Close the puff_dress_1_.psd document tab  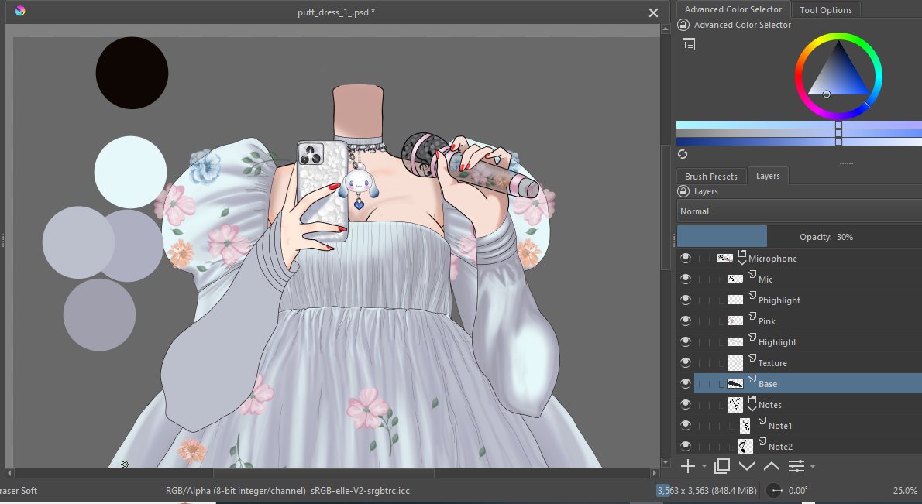coord(653,12)
